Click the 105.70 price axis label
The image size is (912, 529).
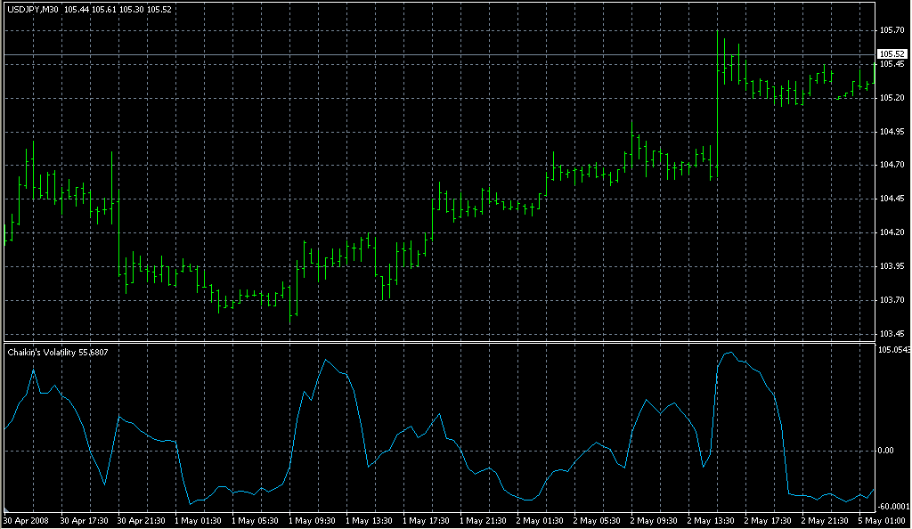tap(892, 30)
